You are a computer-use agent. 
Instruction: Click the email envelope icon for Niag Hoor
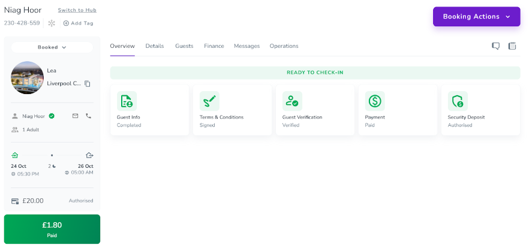coord(76,116)
